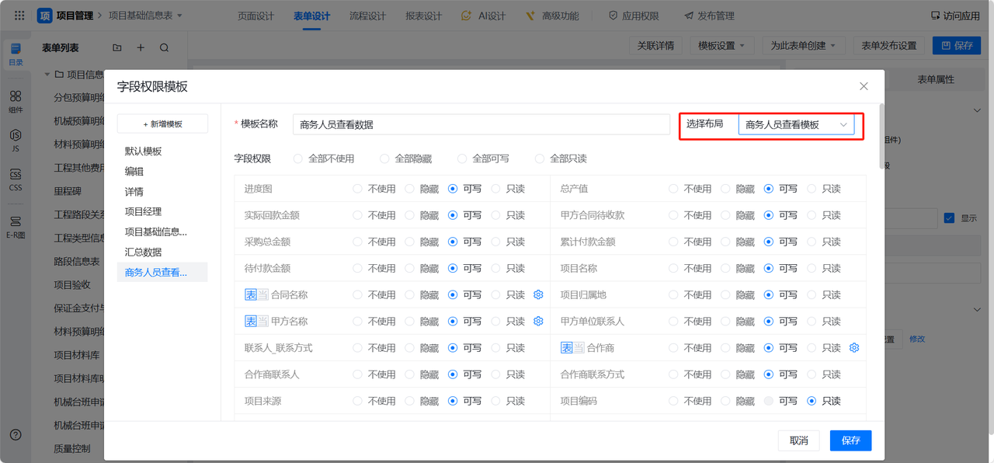Expand the 模板设置 dropdown button
This screenshot has width=994, height=463.
(721, 46)
